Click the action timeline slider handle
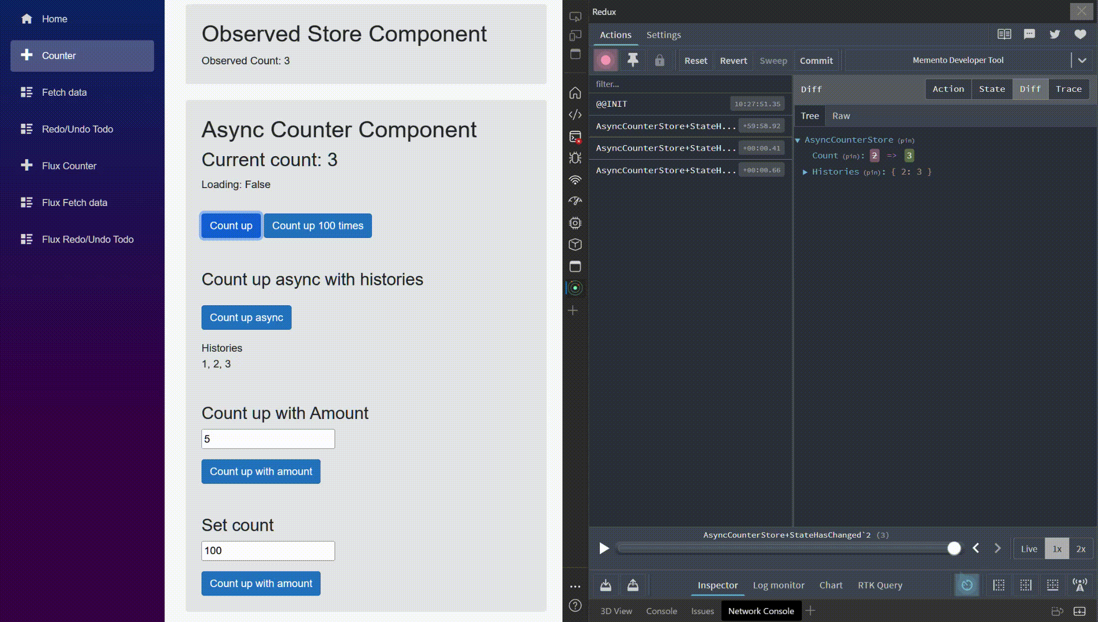 [954, 549]
